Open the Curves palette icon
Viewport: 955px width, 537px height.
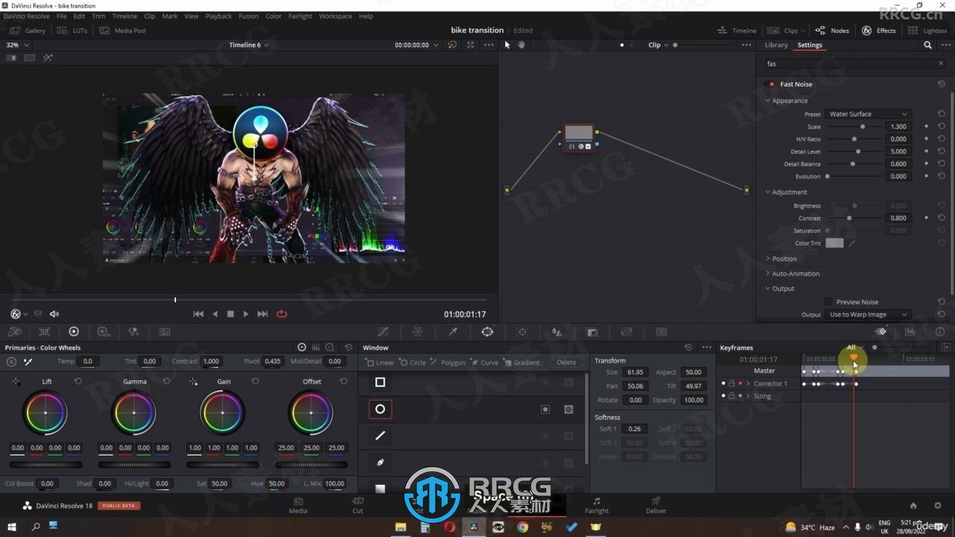[x=383, y=332]
